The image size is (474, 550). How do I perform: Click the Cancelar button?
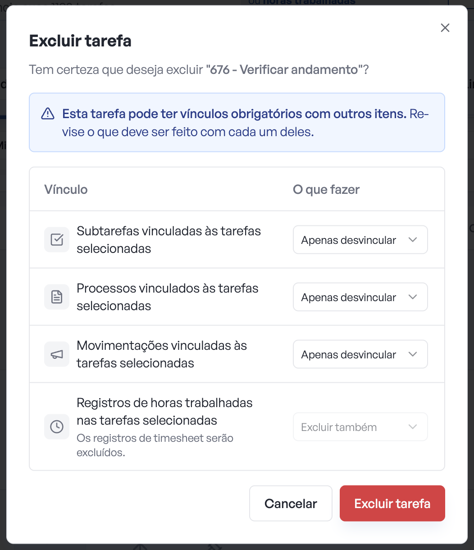(x=291, y=504)
